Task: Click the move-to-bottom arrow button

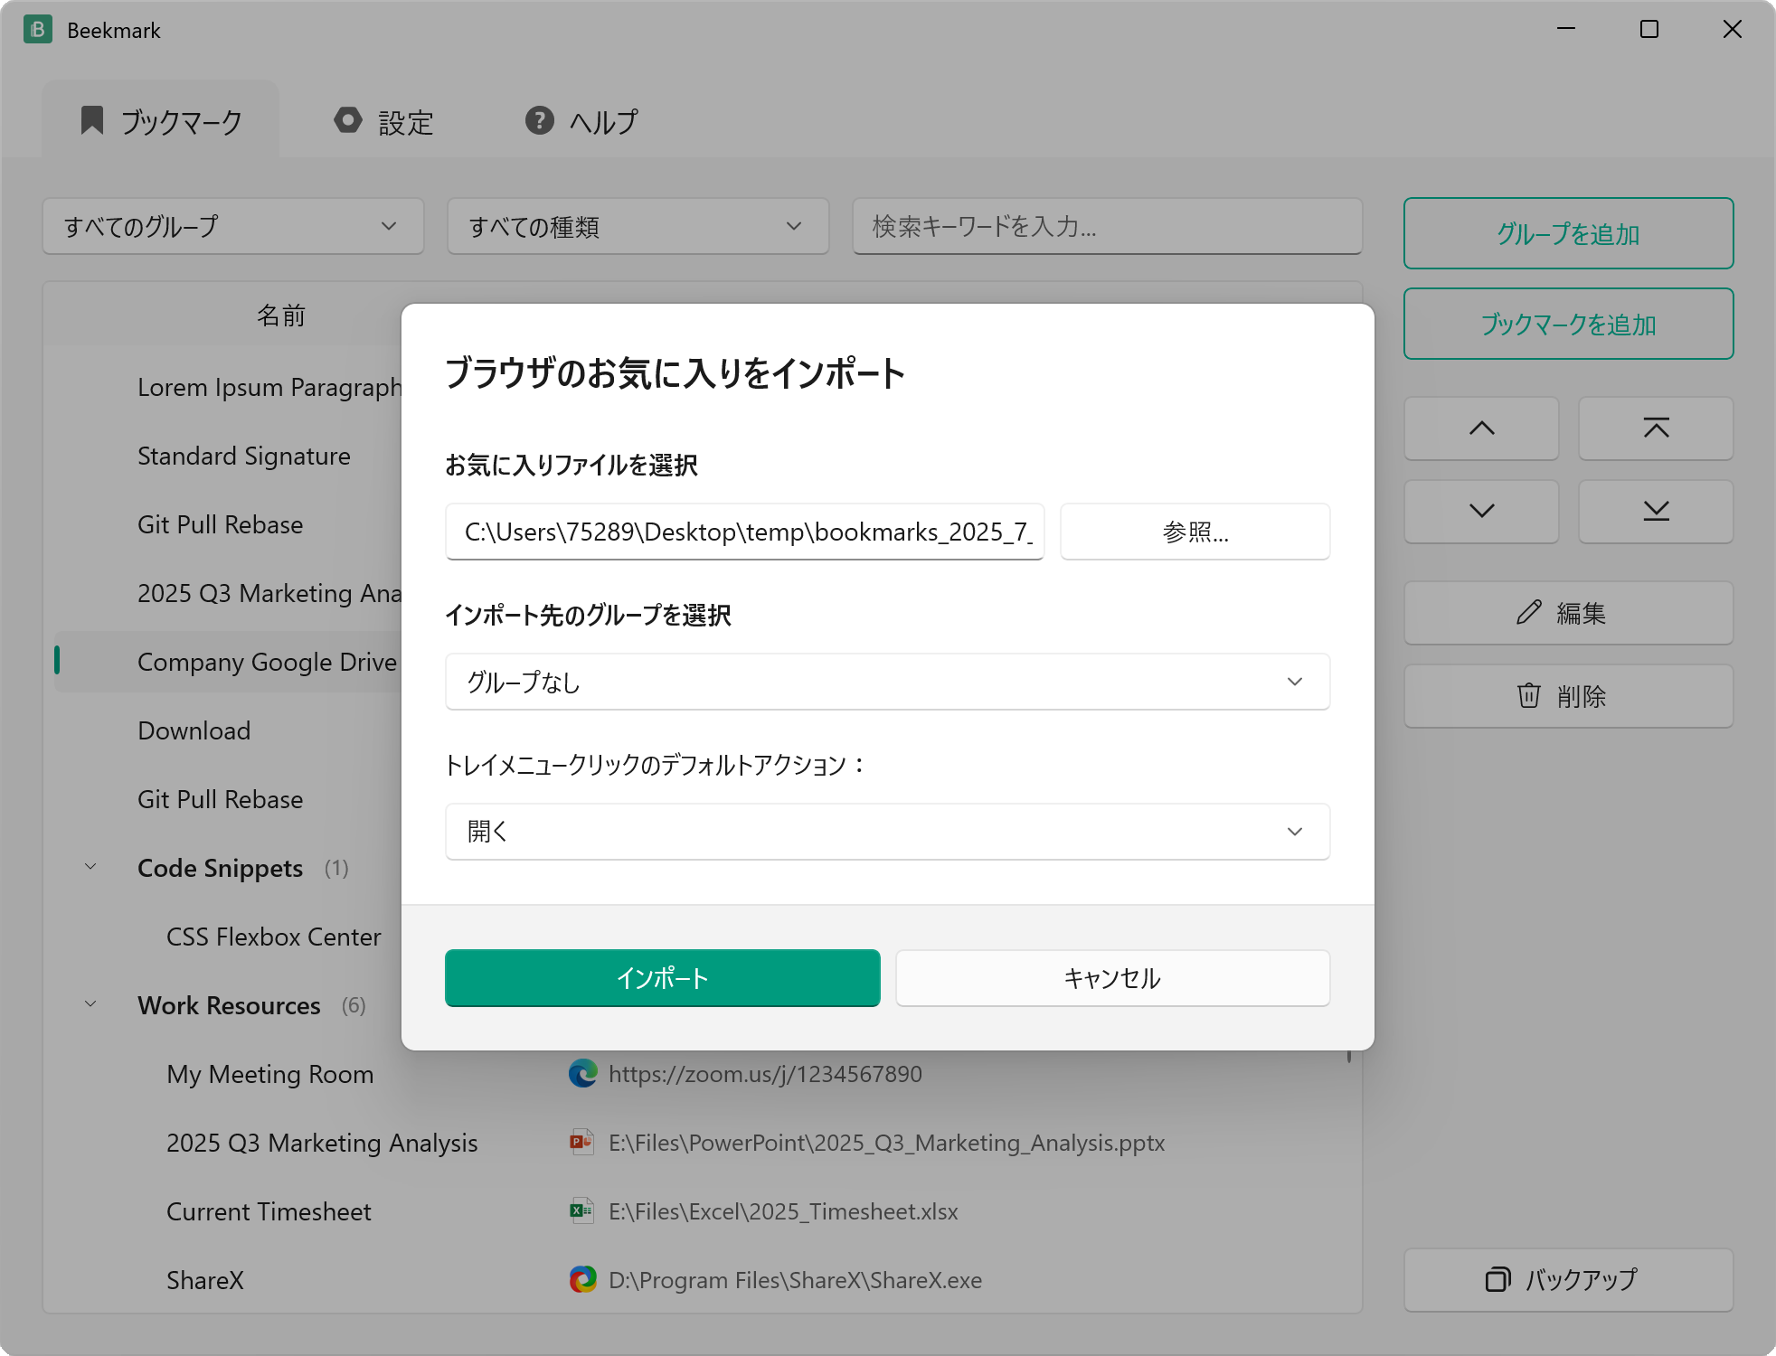Action: 1656,512
